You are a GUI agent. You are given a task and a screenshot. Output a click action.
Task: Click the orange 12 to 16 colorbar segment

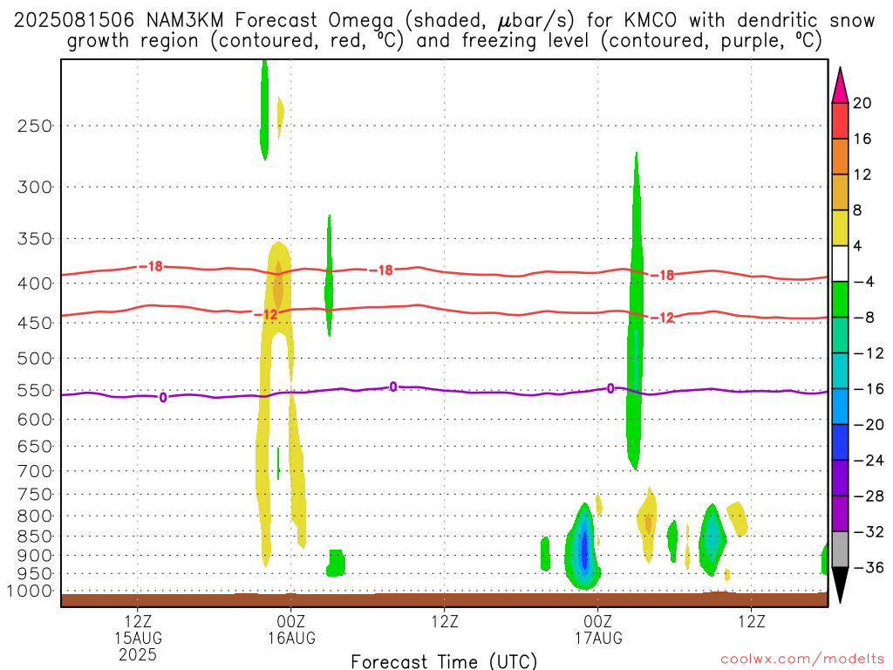pyautogui.click(x=840, y=157)
